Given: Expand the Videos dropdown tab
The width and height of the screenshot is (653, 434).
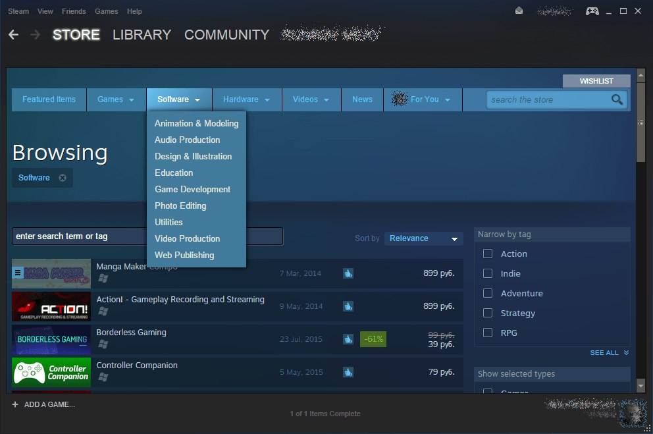Looking at the screenshot, I should coord(311,99).
